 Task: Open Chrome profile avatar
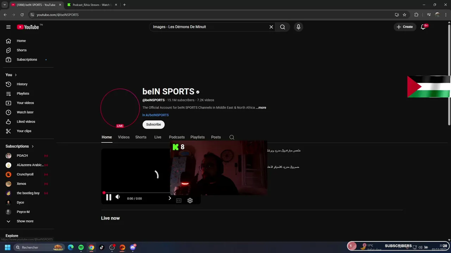tap(437, 15)
